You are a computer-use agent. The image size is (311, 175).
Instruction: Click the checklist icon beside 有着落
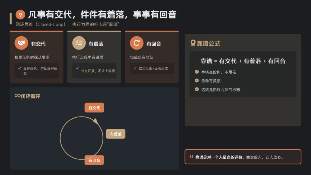coord(79,43)
